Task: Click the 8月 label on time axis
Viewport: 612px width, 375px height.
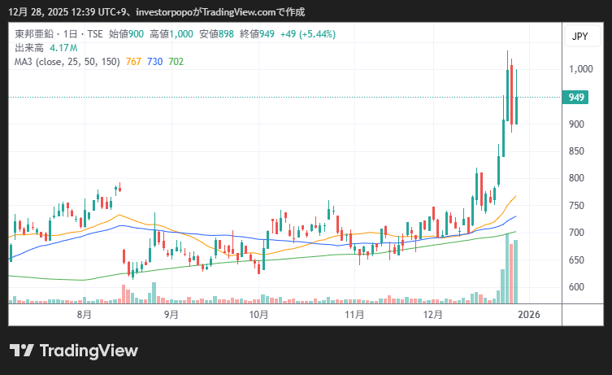Action: pyautogui.click(x=83, y=314)
